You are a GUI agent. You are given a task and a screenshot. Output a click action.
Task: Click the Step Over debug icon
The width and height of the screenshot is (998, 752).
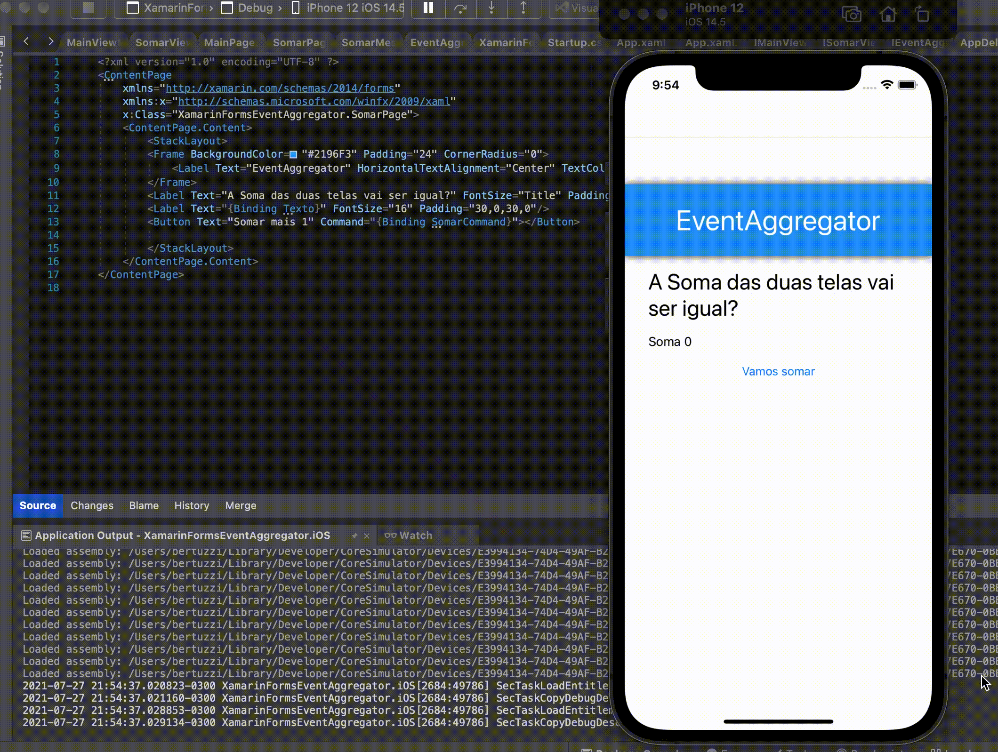460,8
